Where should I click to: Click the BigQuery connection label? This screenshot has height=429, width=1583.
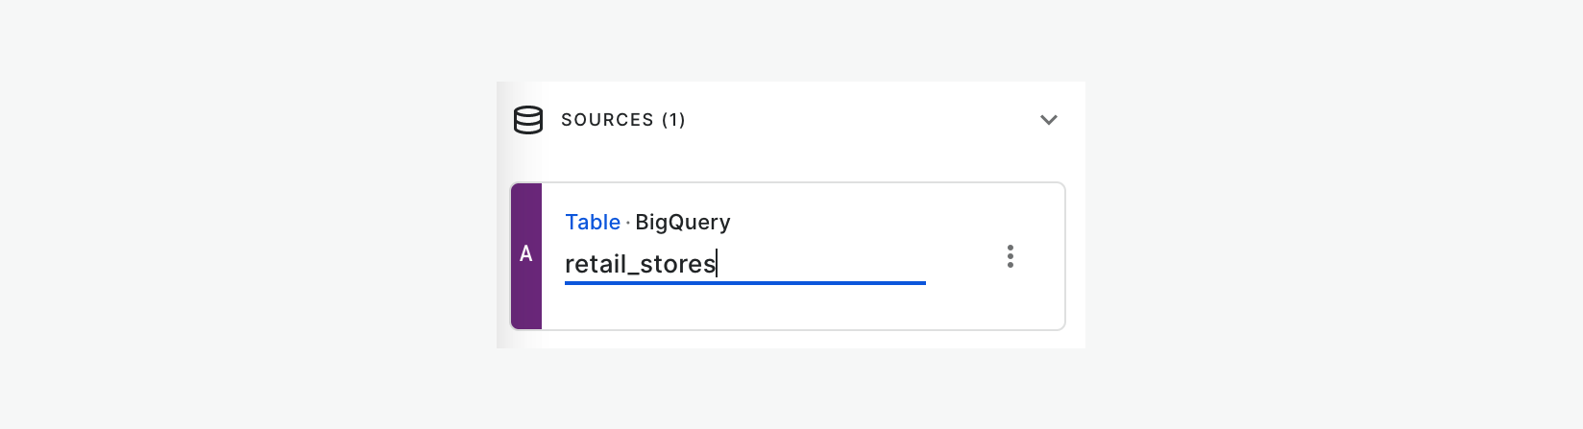[682, 223]
